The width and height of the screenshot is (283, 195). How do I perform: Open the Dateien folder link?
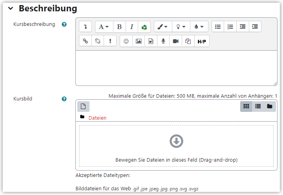97,118
